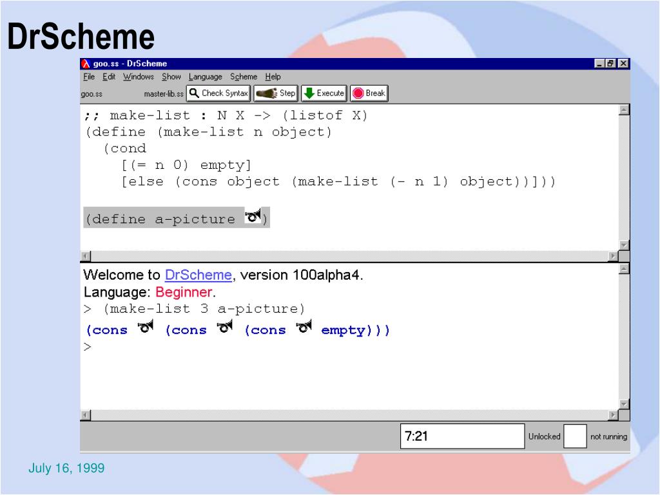The height and width of the screenshot is (495, 660).
Task: Click the empty prompt at bottom of interactions
Action: [88, 347]
